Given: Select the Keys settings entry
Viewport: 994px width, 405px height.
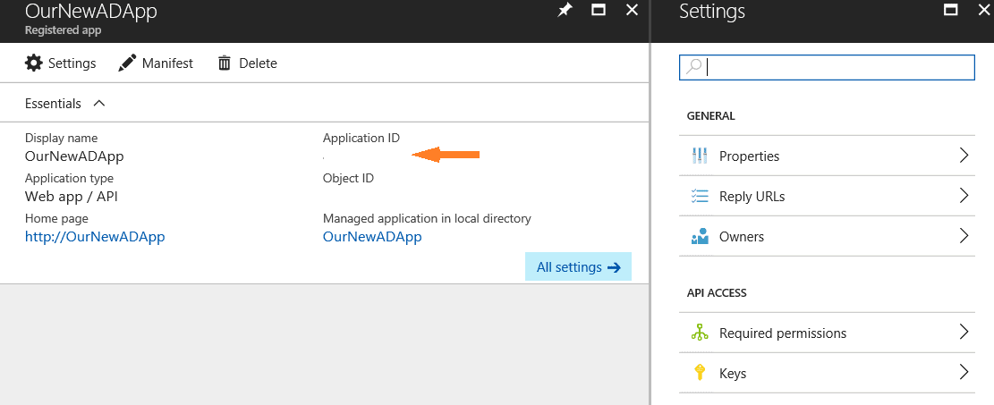Looking at the screenshot, I should coord(827,374).
